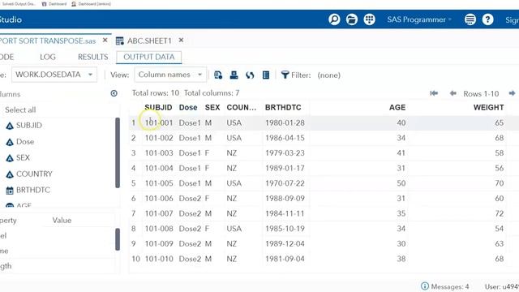Check the Select all columns option

click(20, 110)
